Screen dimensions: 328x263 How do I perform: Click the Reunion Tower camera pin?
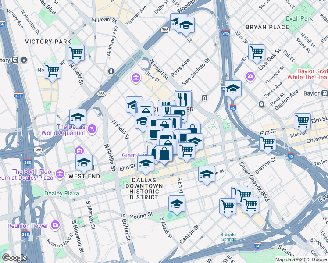pos(55,225)
